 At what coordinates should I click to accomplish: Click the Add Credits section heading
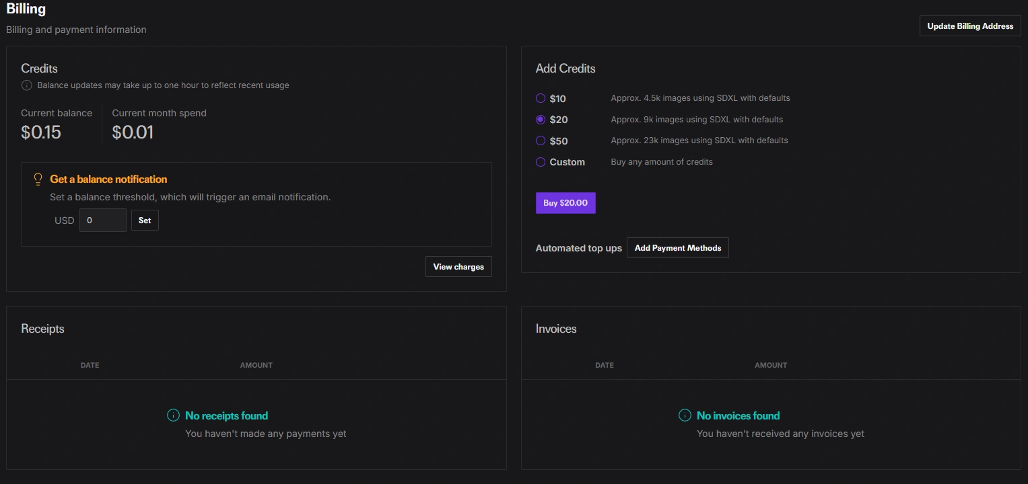(x=566, y=69)
